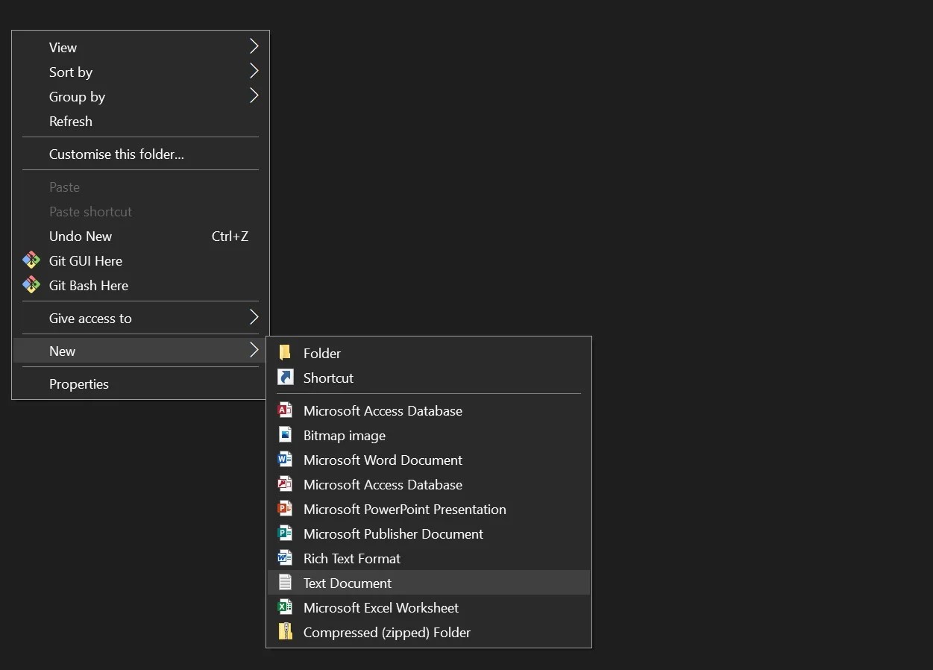Expand the Give access to submenu arrow
The image size is (933, 670).
[x=254, y=318]
